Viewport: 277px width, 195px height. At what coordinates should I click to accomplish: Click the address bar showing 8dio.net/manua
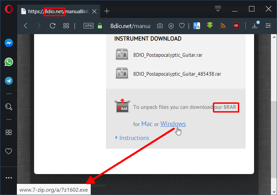(x=130, y=26)
